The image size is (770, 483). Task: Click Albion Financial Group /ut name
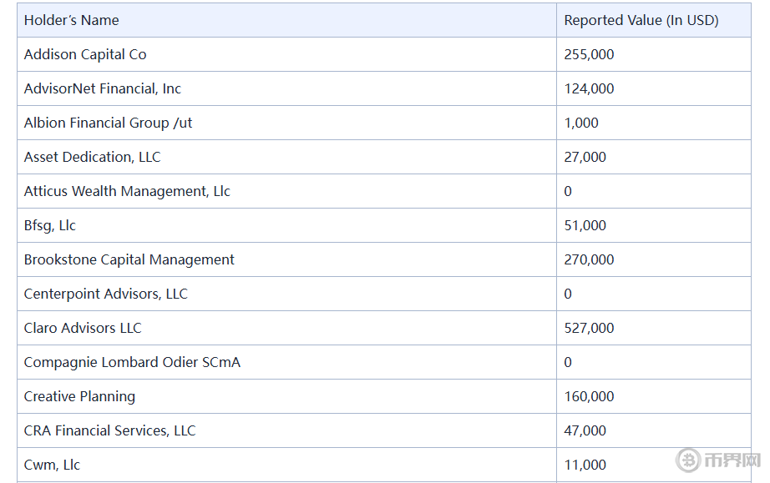tap(109, 123)
